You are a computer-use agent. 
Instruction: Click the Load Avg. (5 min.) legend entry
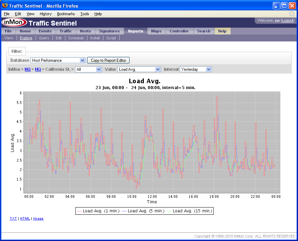pyautogui.click(x=144, y=211)
